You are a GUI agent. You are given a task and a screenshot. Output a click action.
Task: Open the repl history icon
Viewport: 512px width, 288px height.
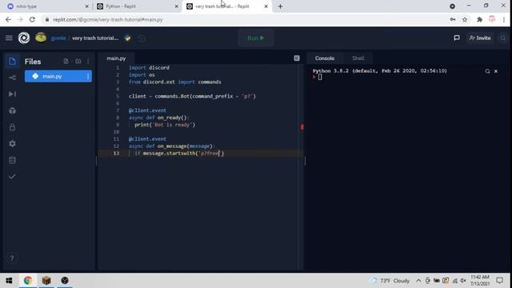click(x=142, y=38)
